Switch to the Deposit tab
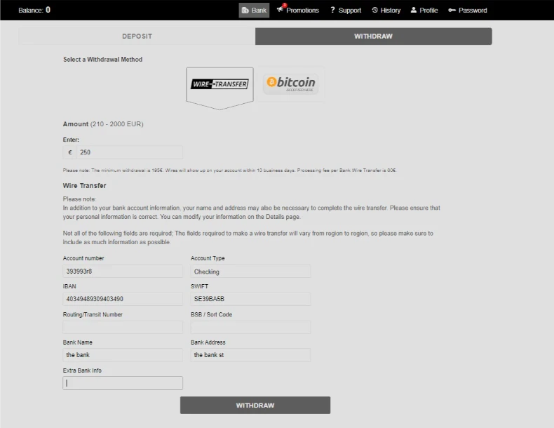This screenshot has width=554, height=428. pos(137,36)
